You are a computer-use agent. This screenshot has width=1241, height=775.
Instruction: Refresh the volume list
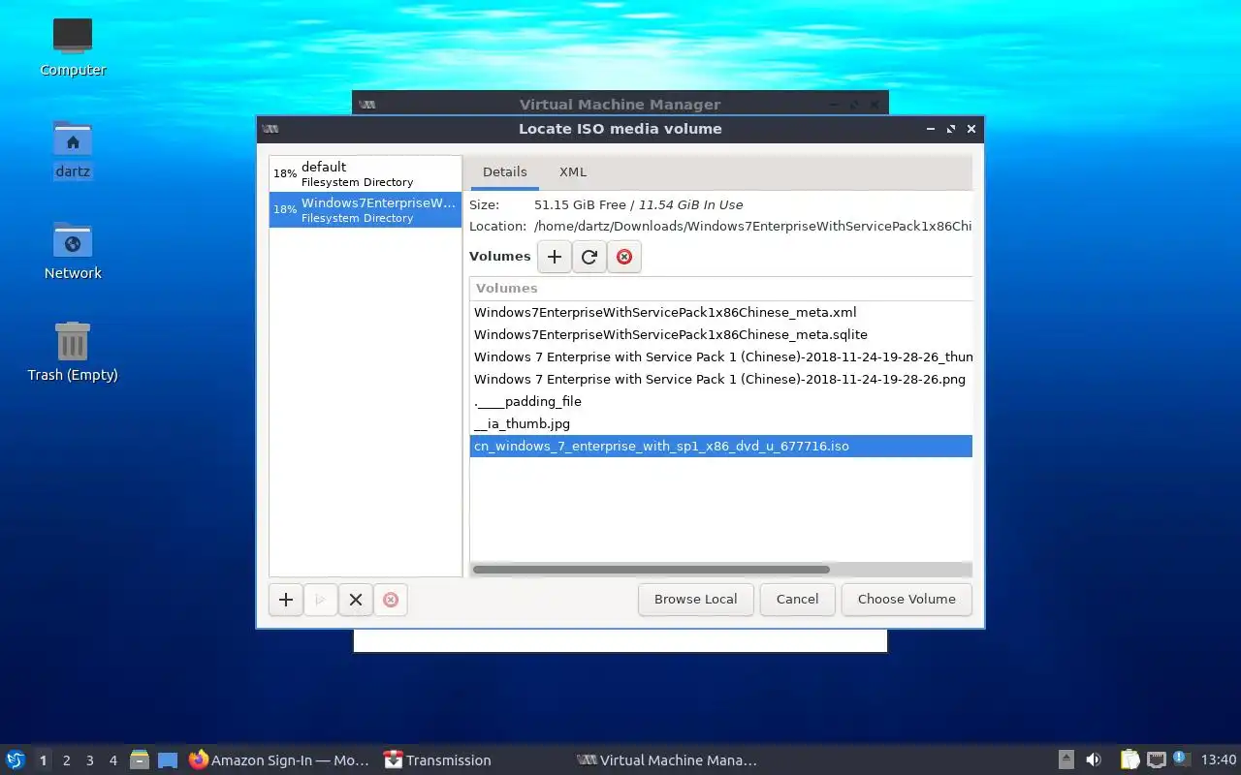589,257
